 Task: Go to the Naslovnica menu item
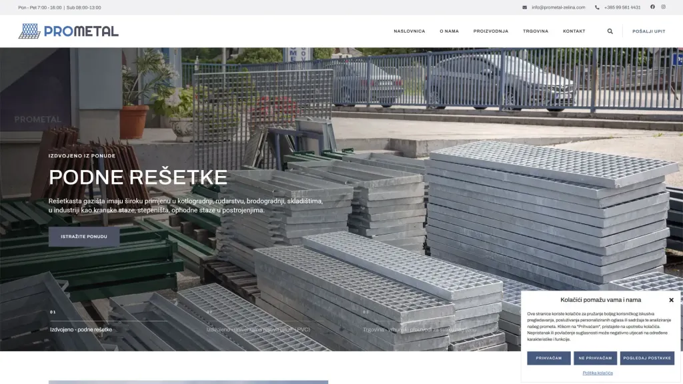[410, 31]
